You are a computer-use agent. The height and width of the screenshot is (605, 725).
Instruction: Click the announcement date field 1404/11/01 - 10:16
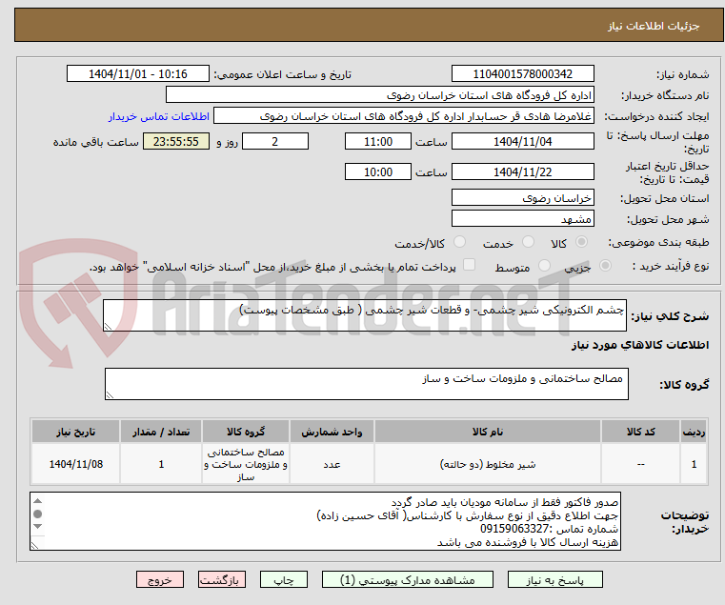pos(138,74)
